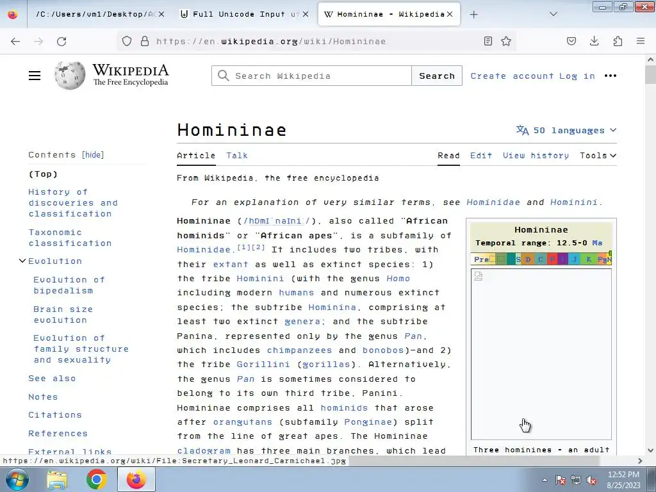The image size is (656, 492).
Task: Click the infobox image placeholder
Action: pos(541,354)
